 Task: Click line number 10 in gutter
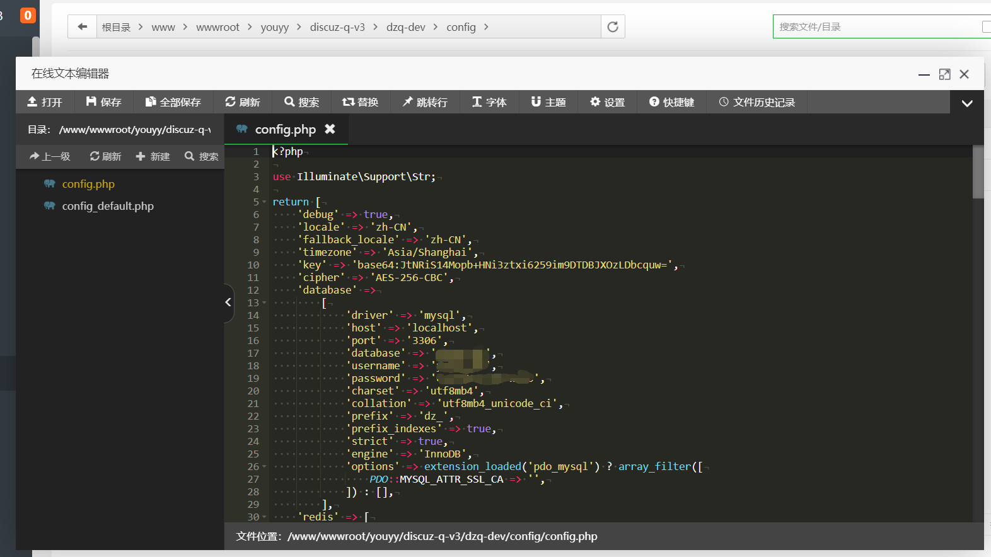click(253, 265)
